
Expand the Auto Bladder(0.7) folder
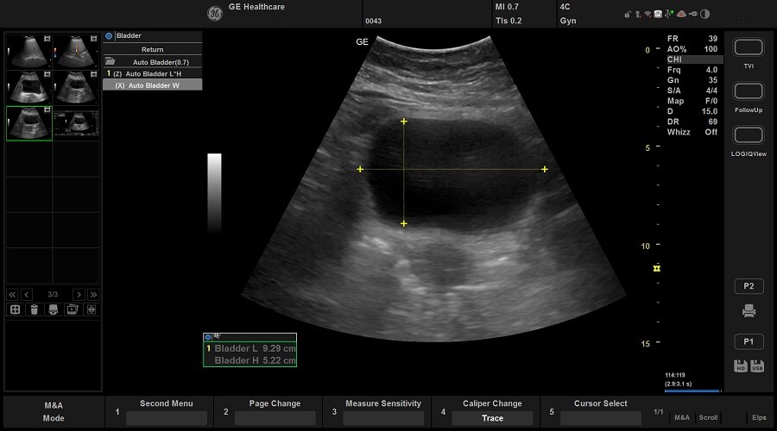tap(153, 62)
